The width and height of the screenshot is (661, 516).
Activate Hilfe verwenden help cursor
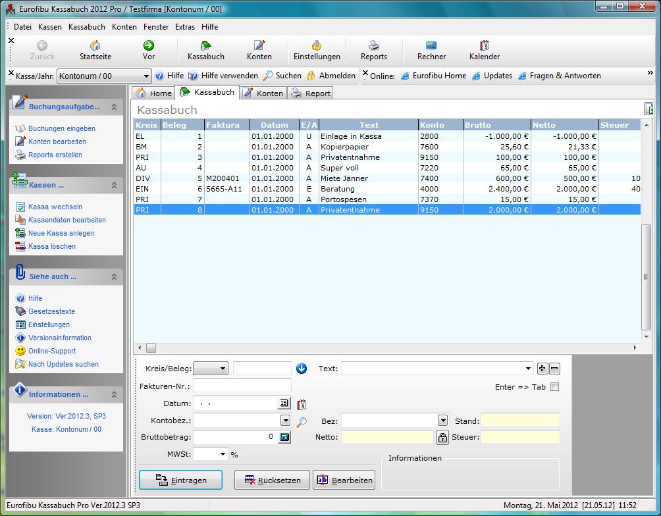tap(193, 76)
